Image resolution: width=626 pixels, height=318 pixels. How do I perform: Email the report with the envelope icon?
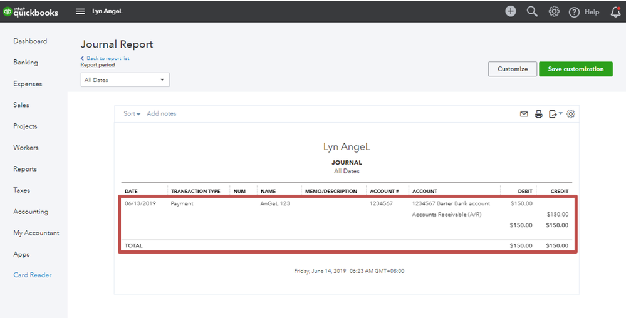(524, 114)
